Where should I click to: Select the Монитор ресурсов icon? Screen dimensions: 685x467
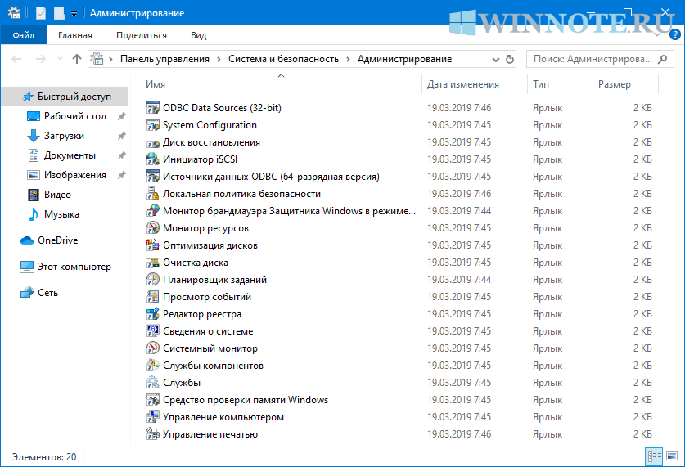152,228
